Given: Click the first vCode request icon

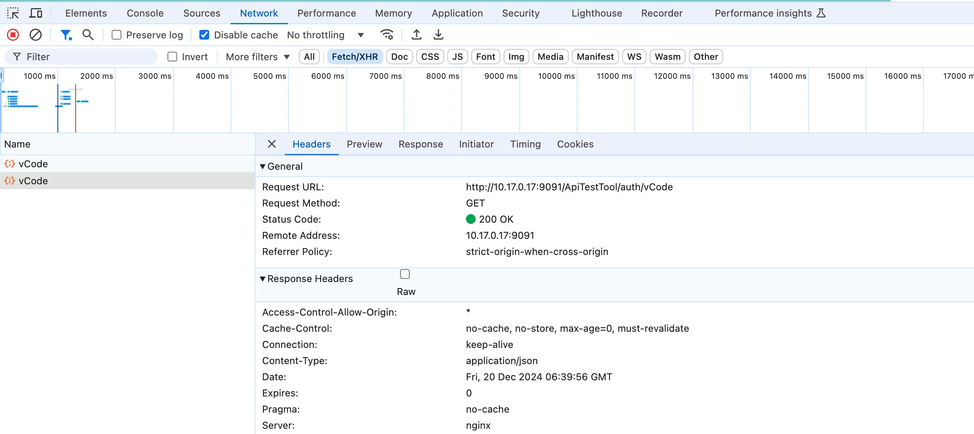Looking at the screenshot, I should point(10,164).
